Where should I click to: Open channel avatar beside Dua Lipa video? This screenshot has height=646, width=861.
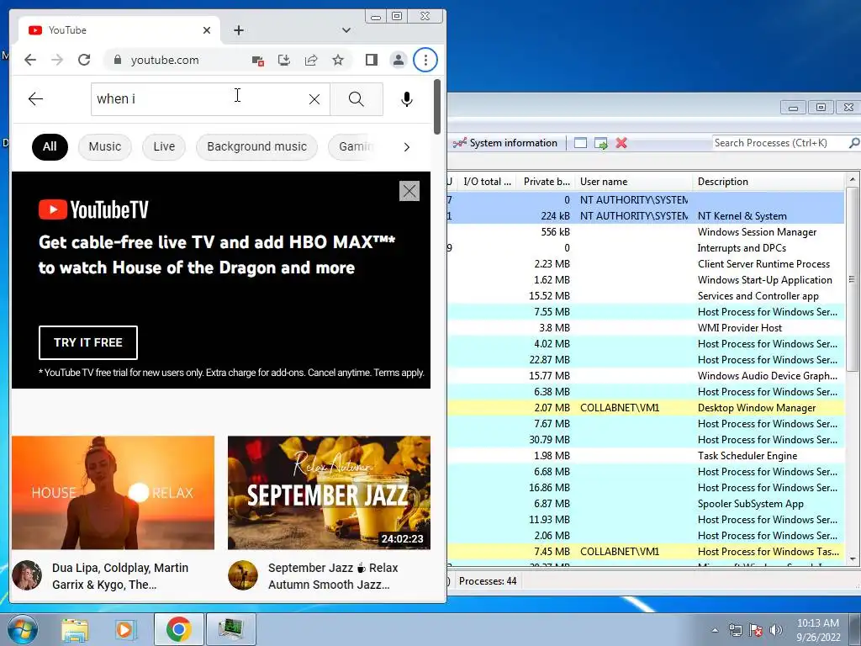click(x=27, y=575)
